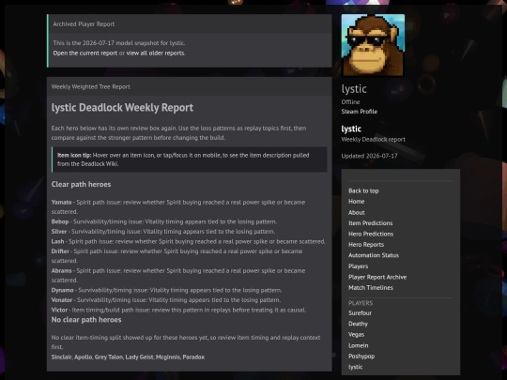
Task: Go to Home in sidebar
Action: point(357,202)
